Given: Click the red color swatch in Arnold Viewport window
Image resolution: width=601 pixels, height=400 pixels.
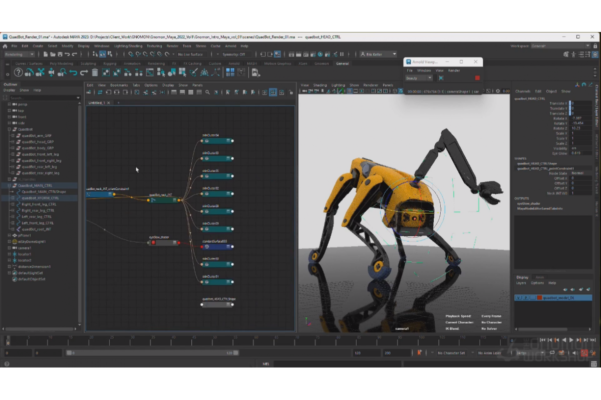Looking at the screenshot, I should coord(477,78).
